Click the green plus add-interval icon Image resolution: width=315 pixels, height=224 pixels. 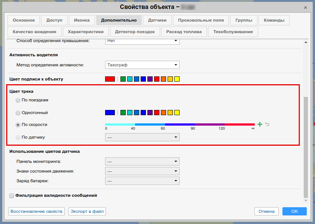point(260,124)
